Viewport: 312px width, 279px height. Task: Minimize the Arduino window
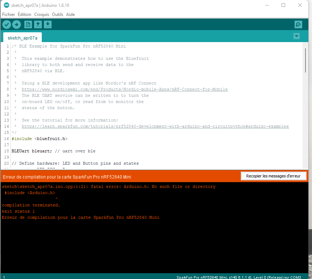tap(267, 5)
